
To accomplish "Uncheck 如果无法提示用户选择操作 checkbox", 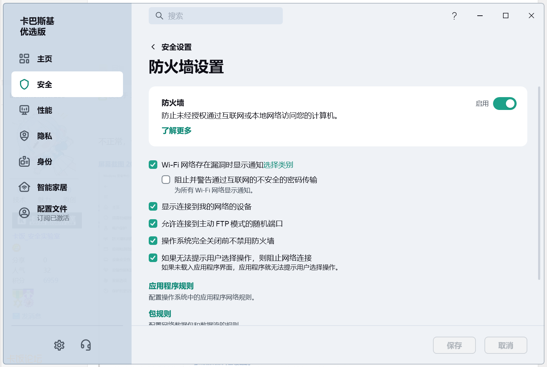I will coord(153,258).
